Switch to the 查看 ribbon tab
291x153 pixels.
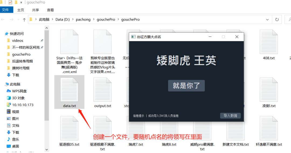(50, 10)
